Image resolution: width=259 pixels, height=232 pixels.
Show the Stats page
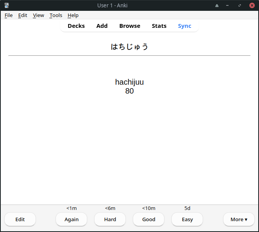click(x=159, y=26)
